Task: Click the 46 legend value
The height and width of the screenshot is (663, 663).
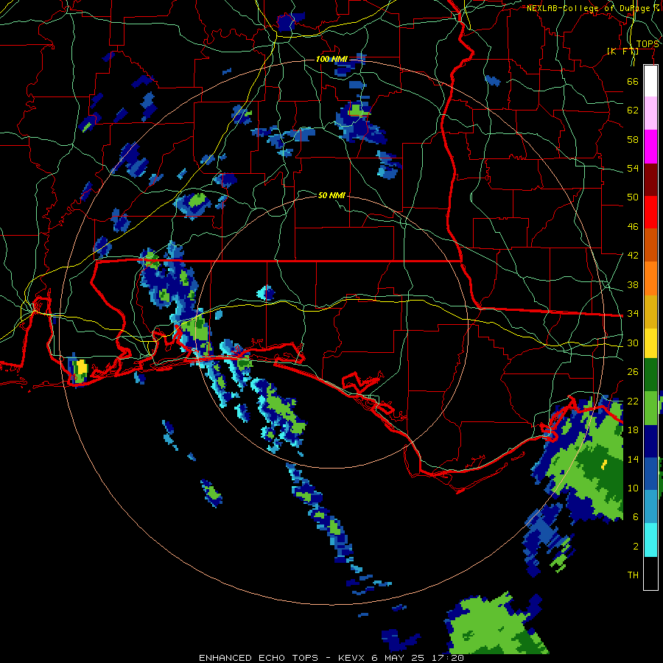Action: click(x=633, y=227)
